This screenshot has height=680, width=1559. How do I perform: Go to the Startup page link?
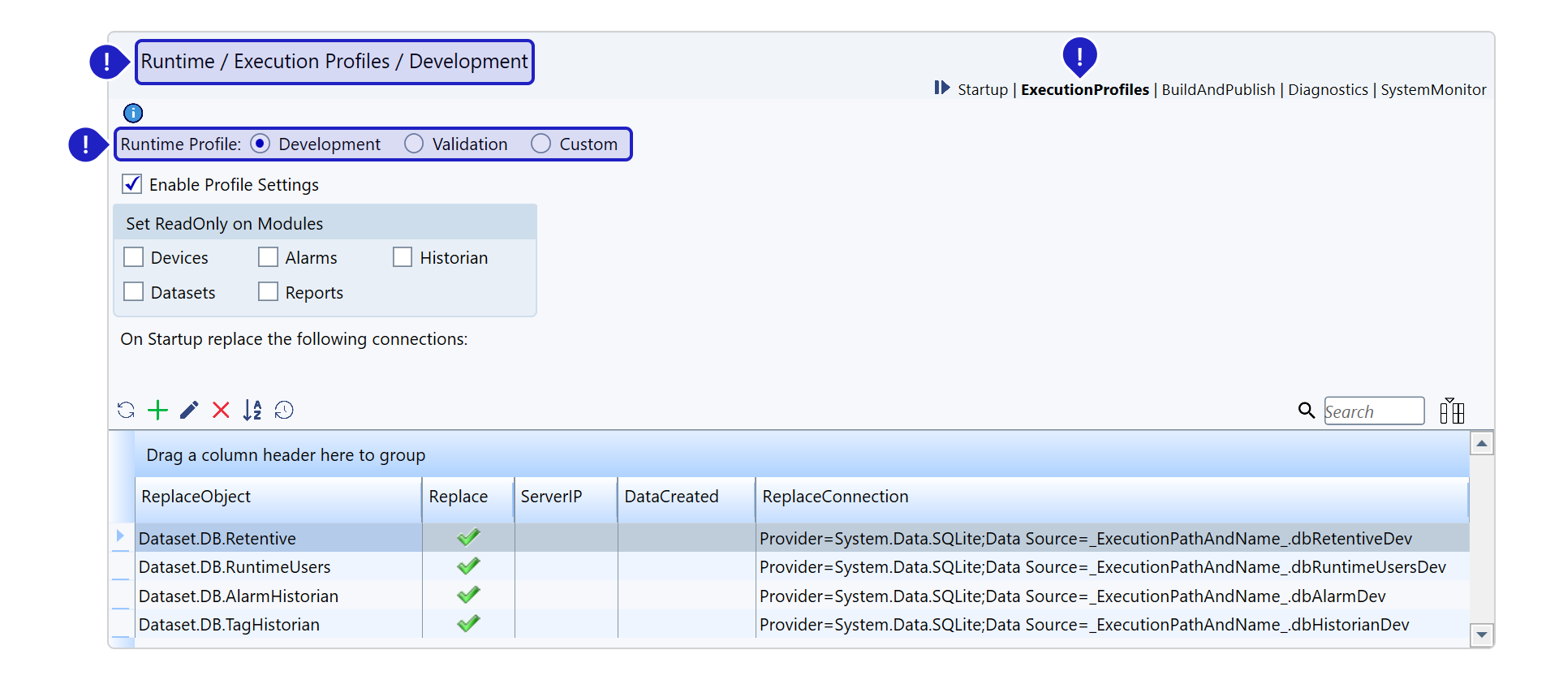pos(982,90)
